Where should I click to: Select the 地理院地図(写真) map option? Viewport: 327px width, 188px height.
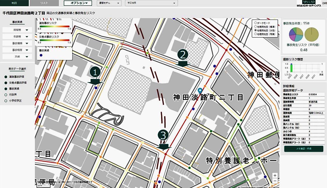[256, 34]
